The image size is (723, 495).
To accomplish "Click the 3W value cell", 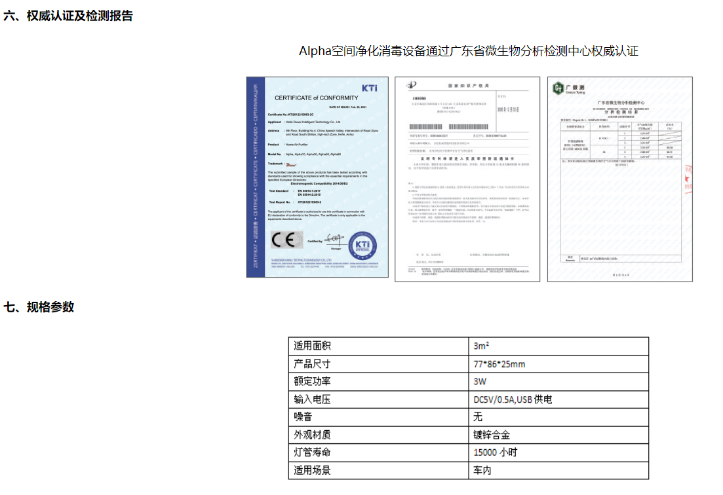I will coord(559,382).
